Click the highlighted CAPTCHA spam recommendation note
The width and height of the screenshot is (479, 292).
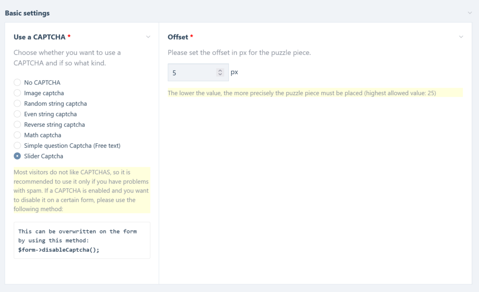click(81, 190)
